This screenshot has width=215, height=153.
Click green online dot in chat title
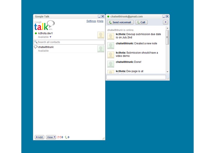pyautogui.click(x=108, y=16)
